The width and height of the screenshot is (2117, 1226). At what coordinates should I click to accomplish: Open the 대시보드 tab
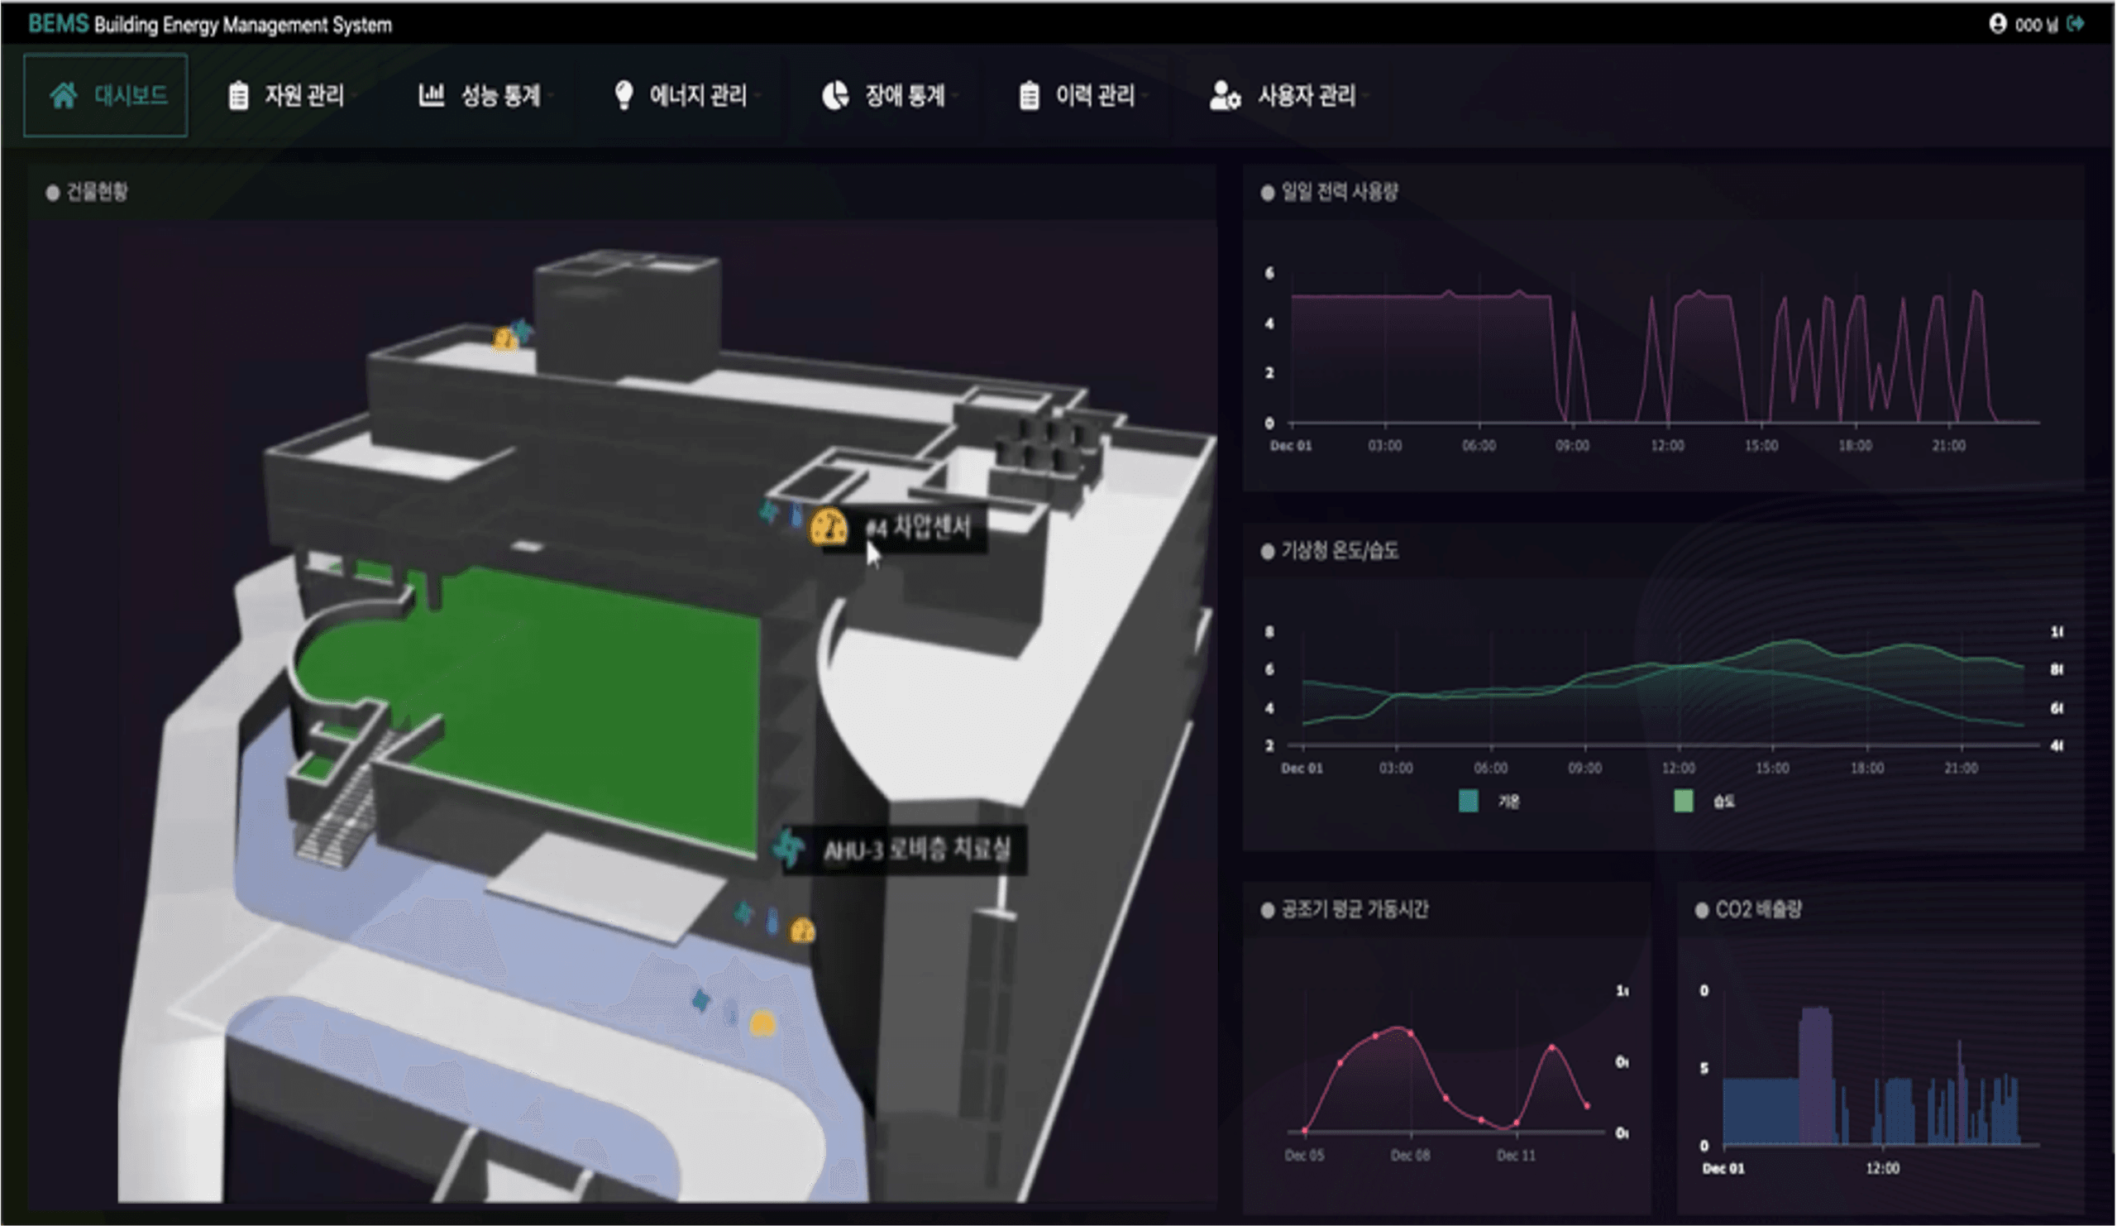(x=106, y=95)
